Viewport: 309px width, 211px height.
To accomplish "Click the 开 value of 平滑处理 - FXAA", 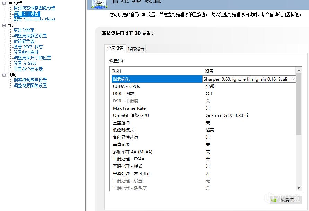I will 208,159.
